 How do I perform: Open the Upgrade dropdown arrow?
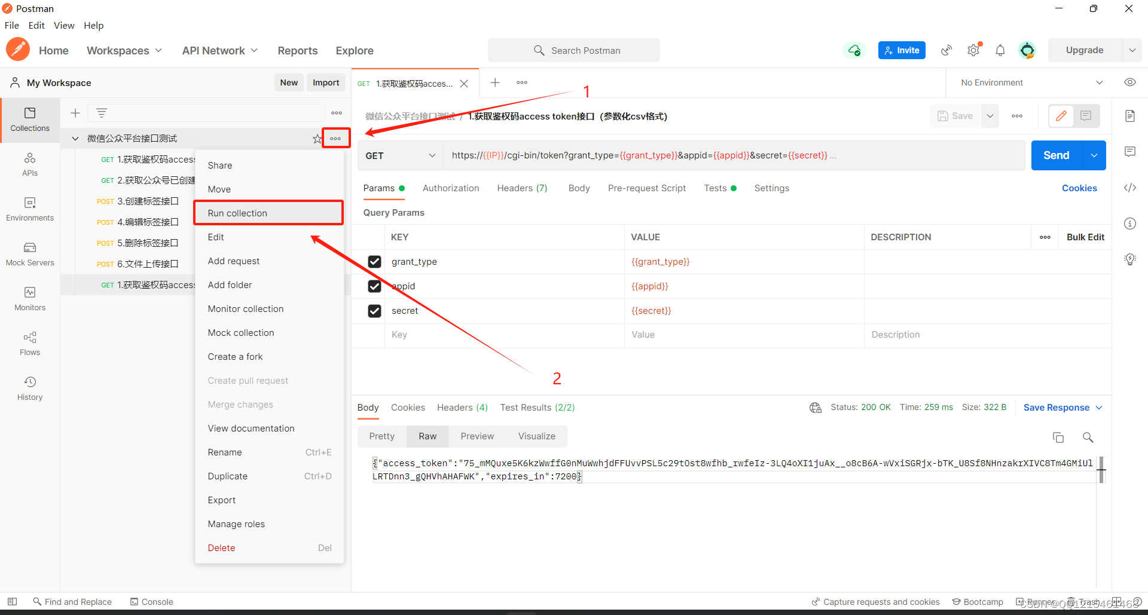1132,50
